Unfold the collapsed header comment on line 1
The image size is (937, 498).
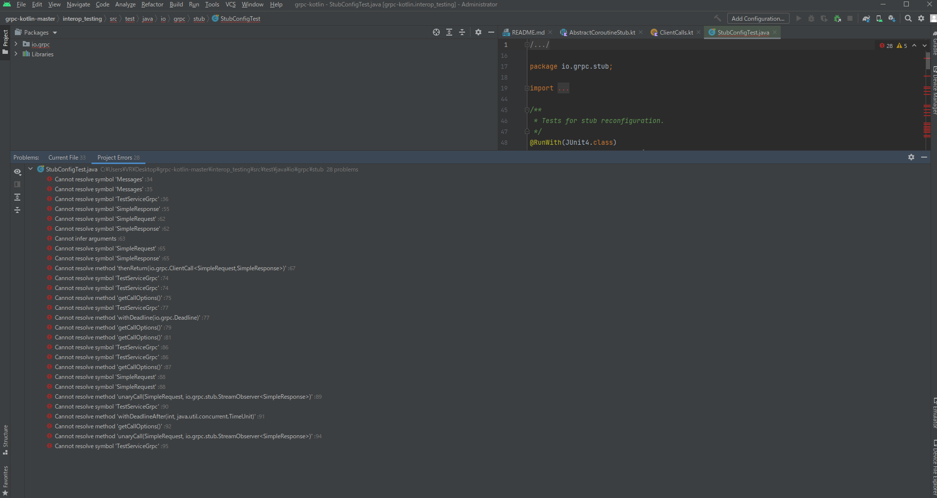[x=527, y=44]
